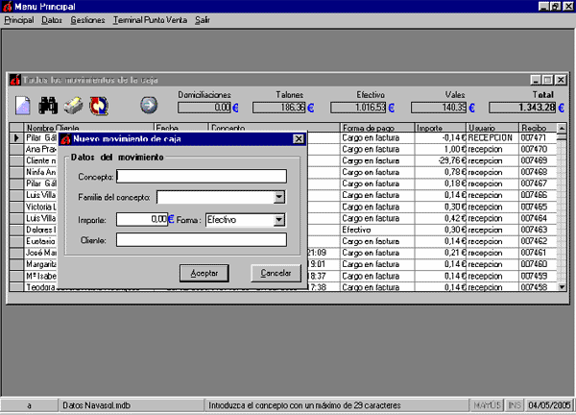Open the Gestiones menu

point(85,20)
